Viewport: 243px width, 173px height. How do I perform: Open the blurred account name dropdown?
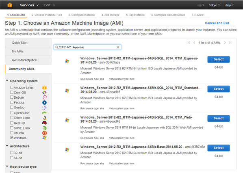pos(201,5)
